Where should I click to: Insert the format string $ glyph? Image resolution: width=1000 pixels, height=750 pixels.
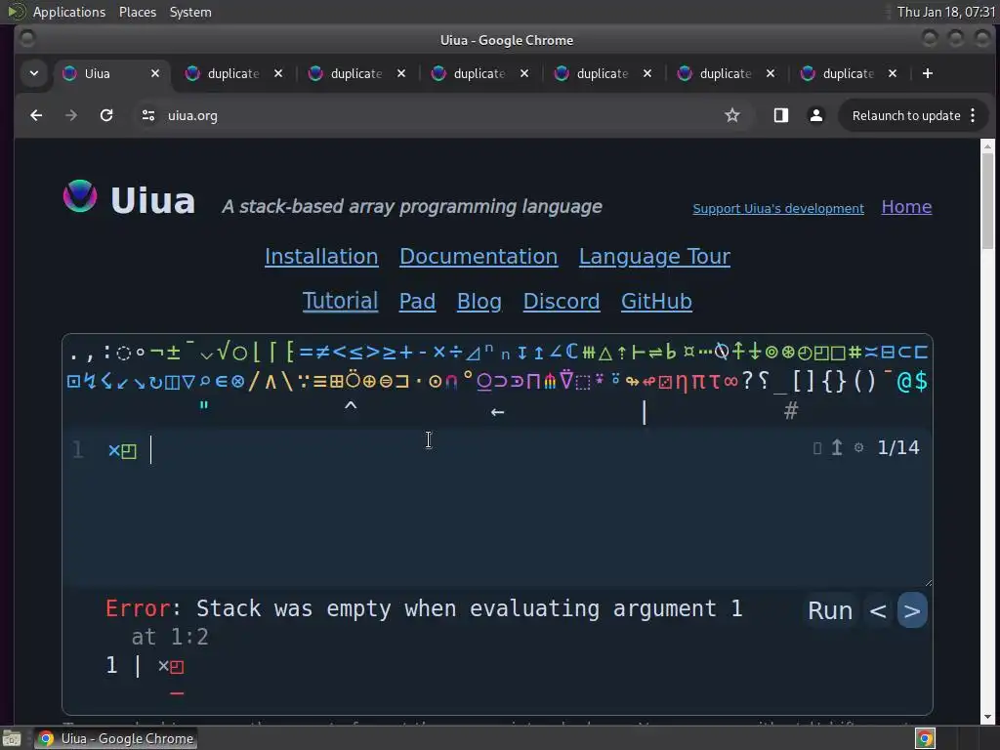point(920,382)
